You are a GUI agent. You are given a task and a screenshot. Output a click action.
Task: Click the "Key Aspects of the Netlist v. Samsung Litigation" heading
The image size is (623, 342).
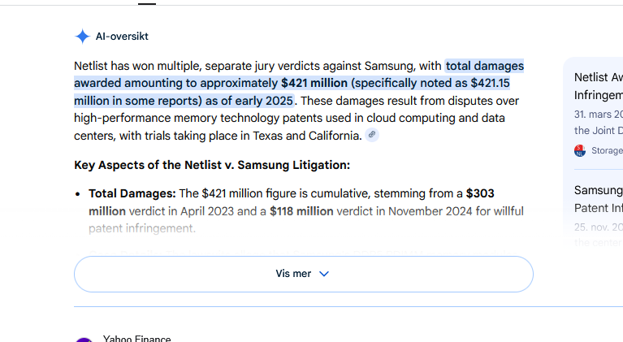(212, 165)
